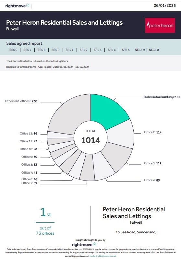Screen dimensions: 181x269
Task: Select the SR5 5 postcode label
Action: 126,50
